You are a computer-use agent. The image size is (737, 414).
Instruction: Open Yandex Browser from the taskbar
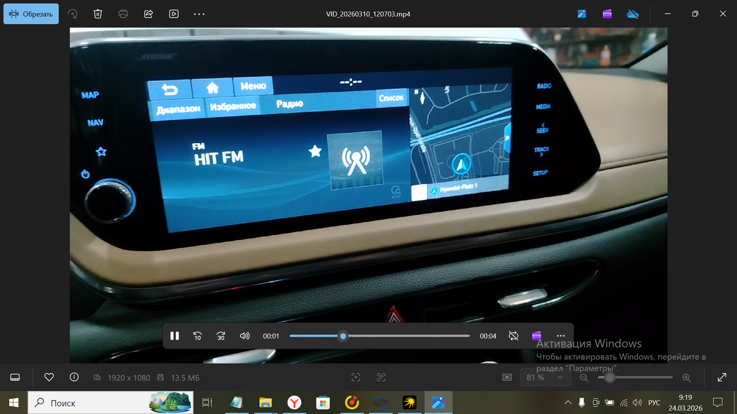click(x=294, y=402)
